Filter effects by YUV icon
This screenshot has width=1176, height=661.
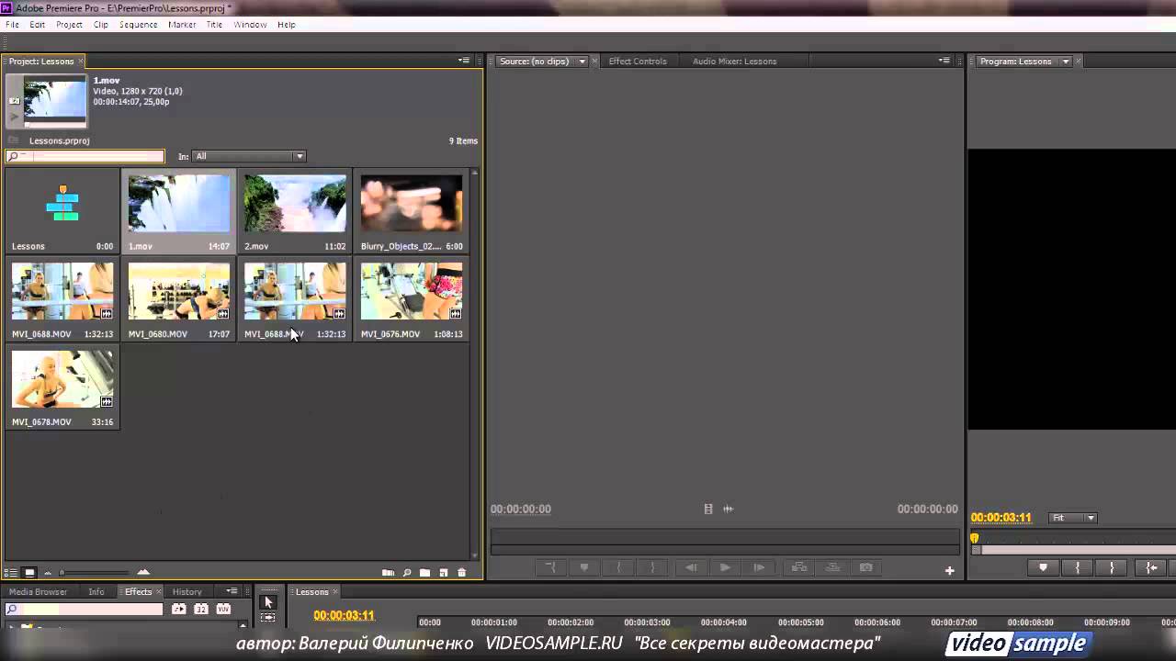click(x=222, y=609)
